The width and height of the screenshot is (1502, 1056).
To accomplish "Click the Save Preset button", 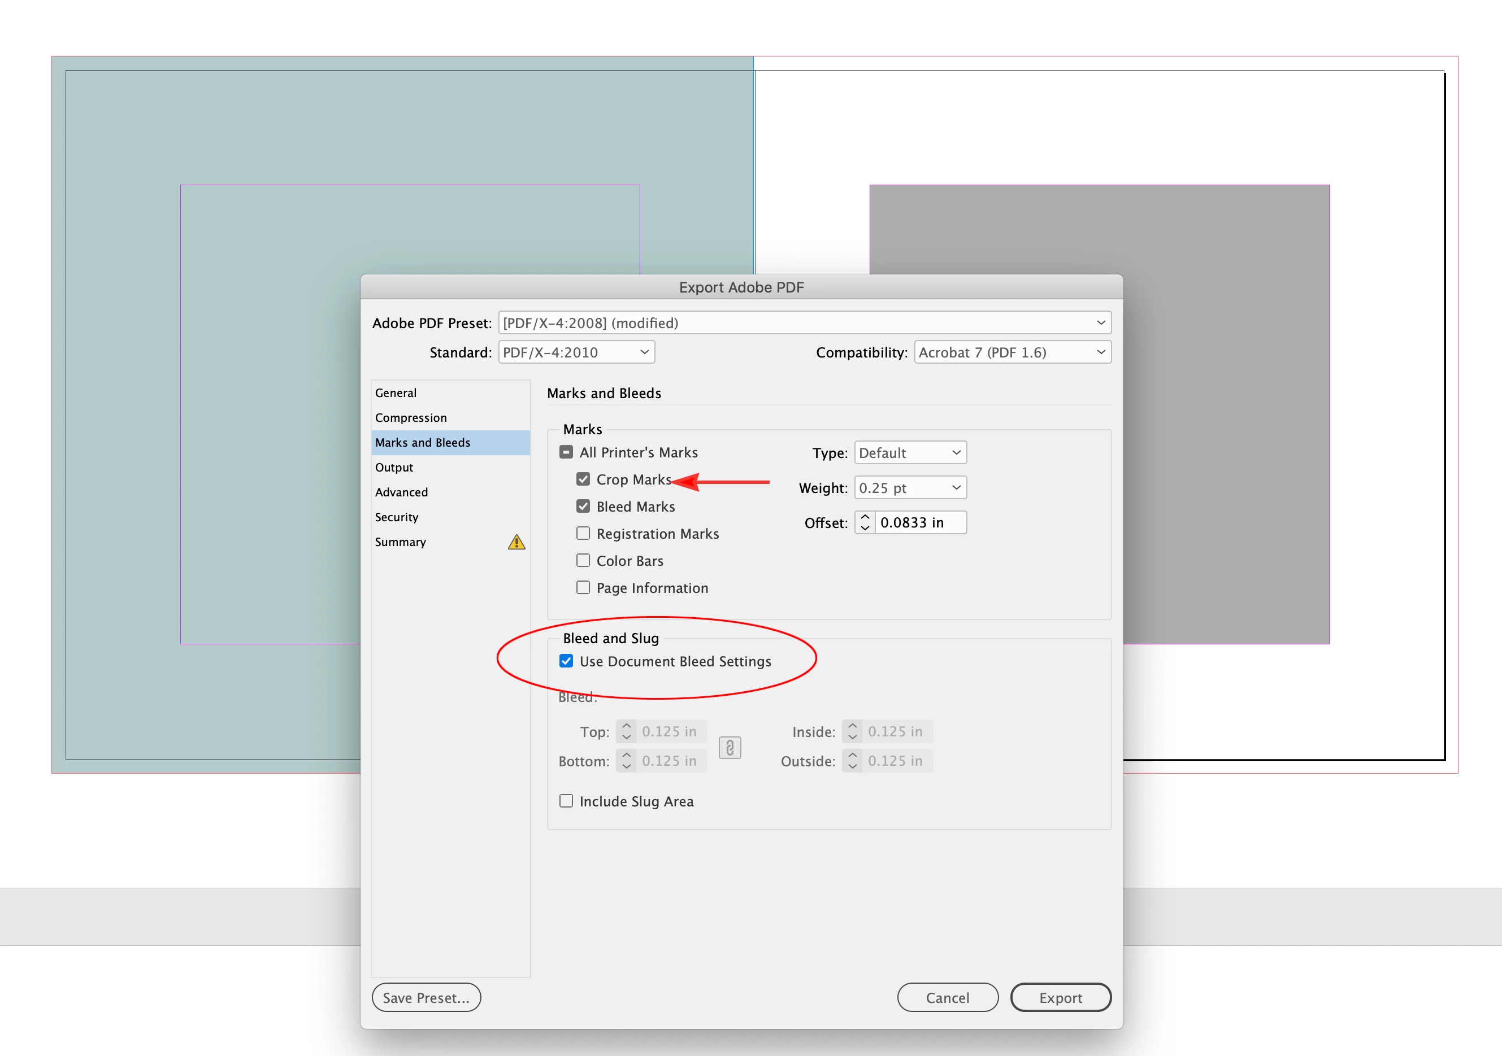I will point(426,997).
